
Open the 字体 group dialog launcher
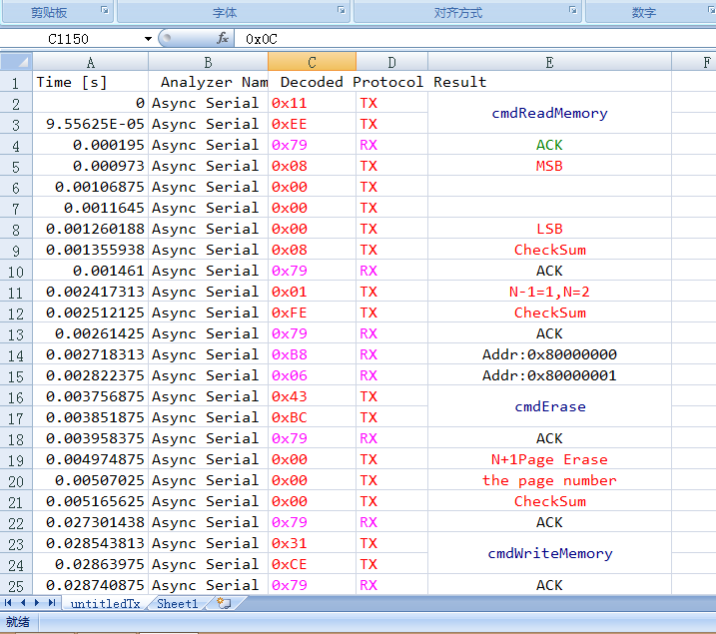click(x=342, y=10)
